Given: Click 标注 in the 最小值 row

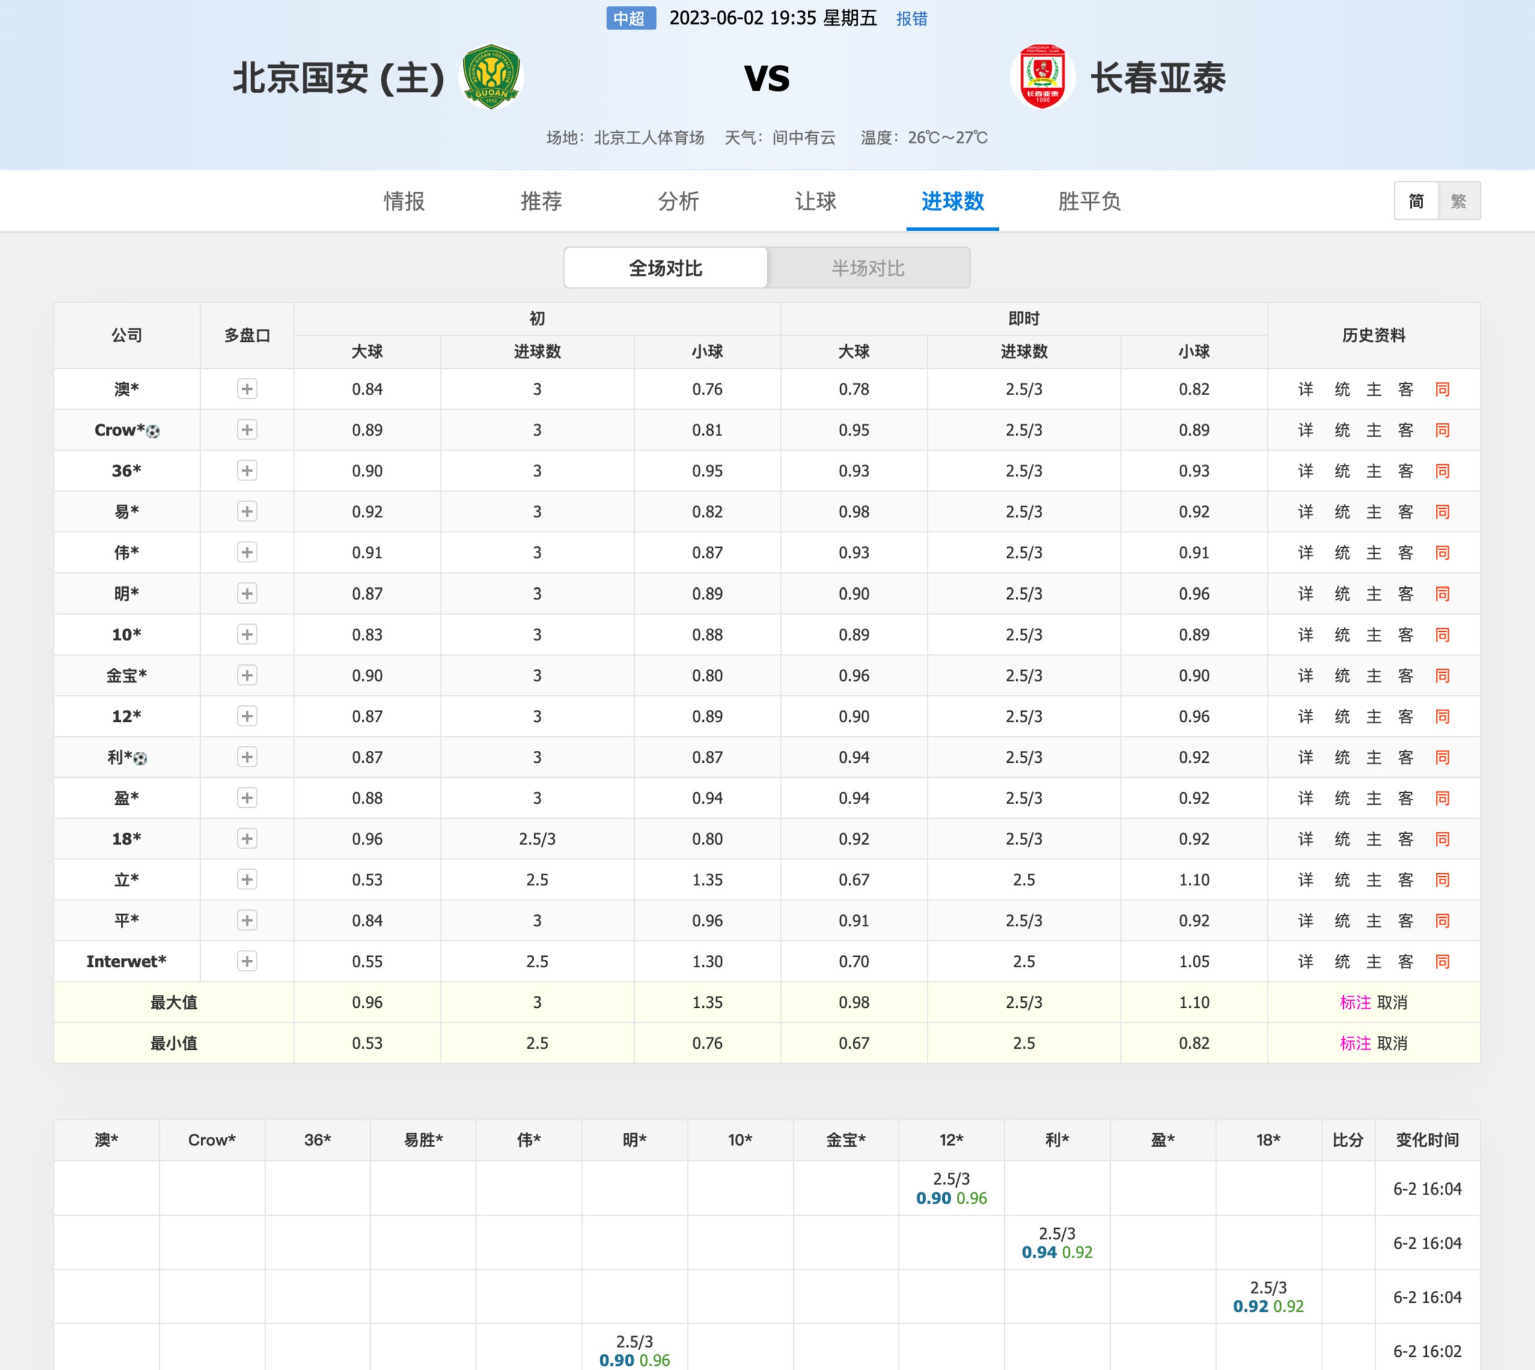Looking at the screenshot, I should pos(1355,1043).
